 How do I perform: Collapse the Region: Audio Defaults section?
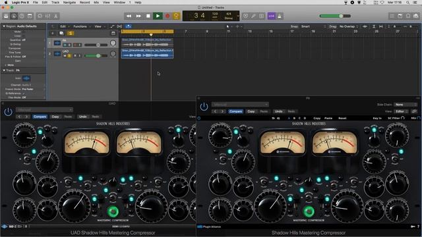click(x=4, y=26)
